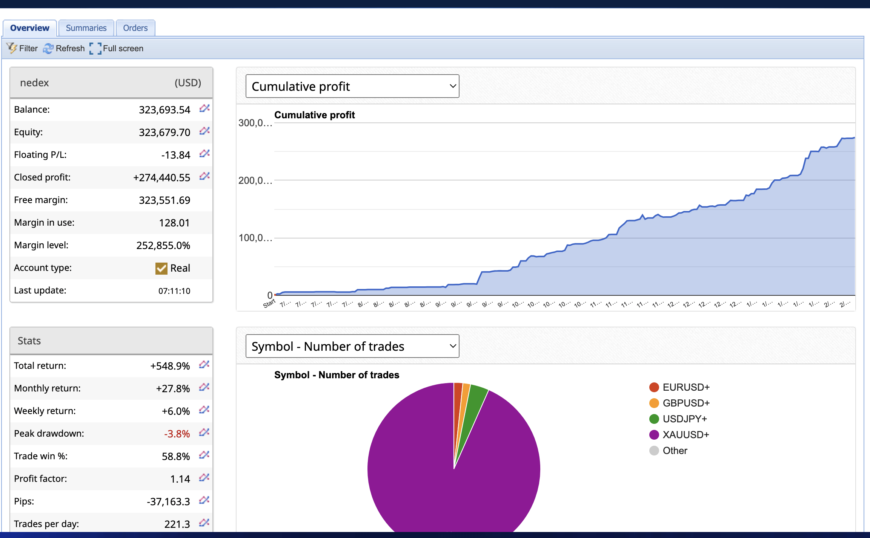This screenshot has width=870, height=538.
Task: Toggle the XAUUSD+ legend entry
Action: [x=686, y=435]
